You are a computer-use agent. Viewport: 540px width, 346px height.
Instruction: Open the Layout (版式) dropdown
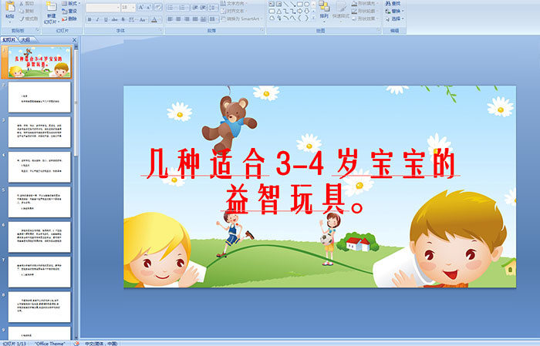point(71,3)
